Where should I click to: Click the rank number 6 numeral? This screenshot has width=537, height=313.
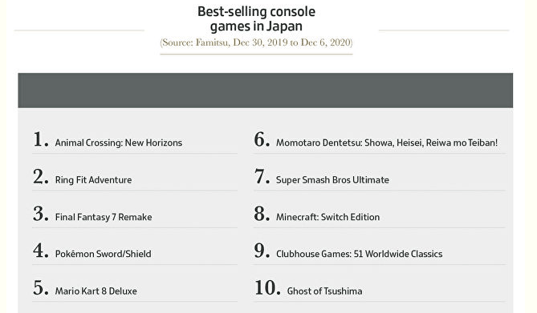tap(262, 139)
